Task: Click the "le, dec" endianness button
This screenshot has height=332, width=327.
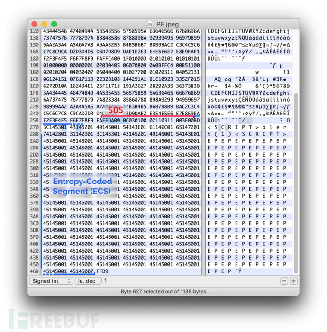Action: point(88,281)
